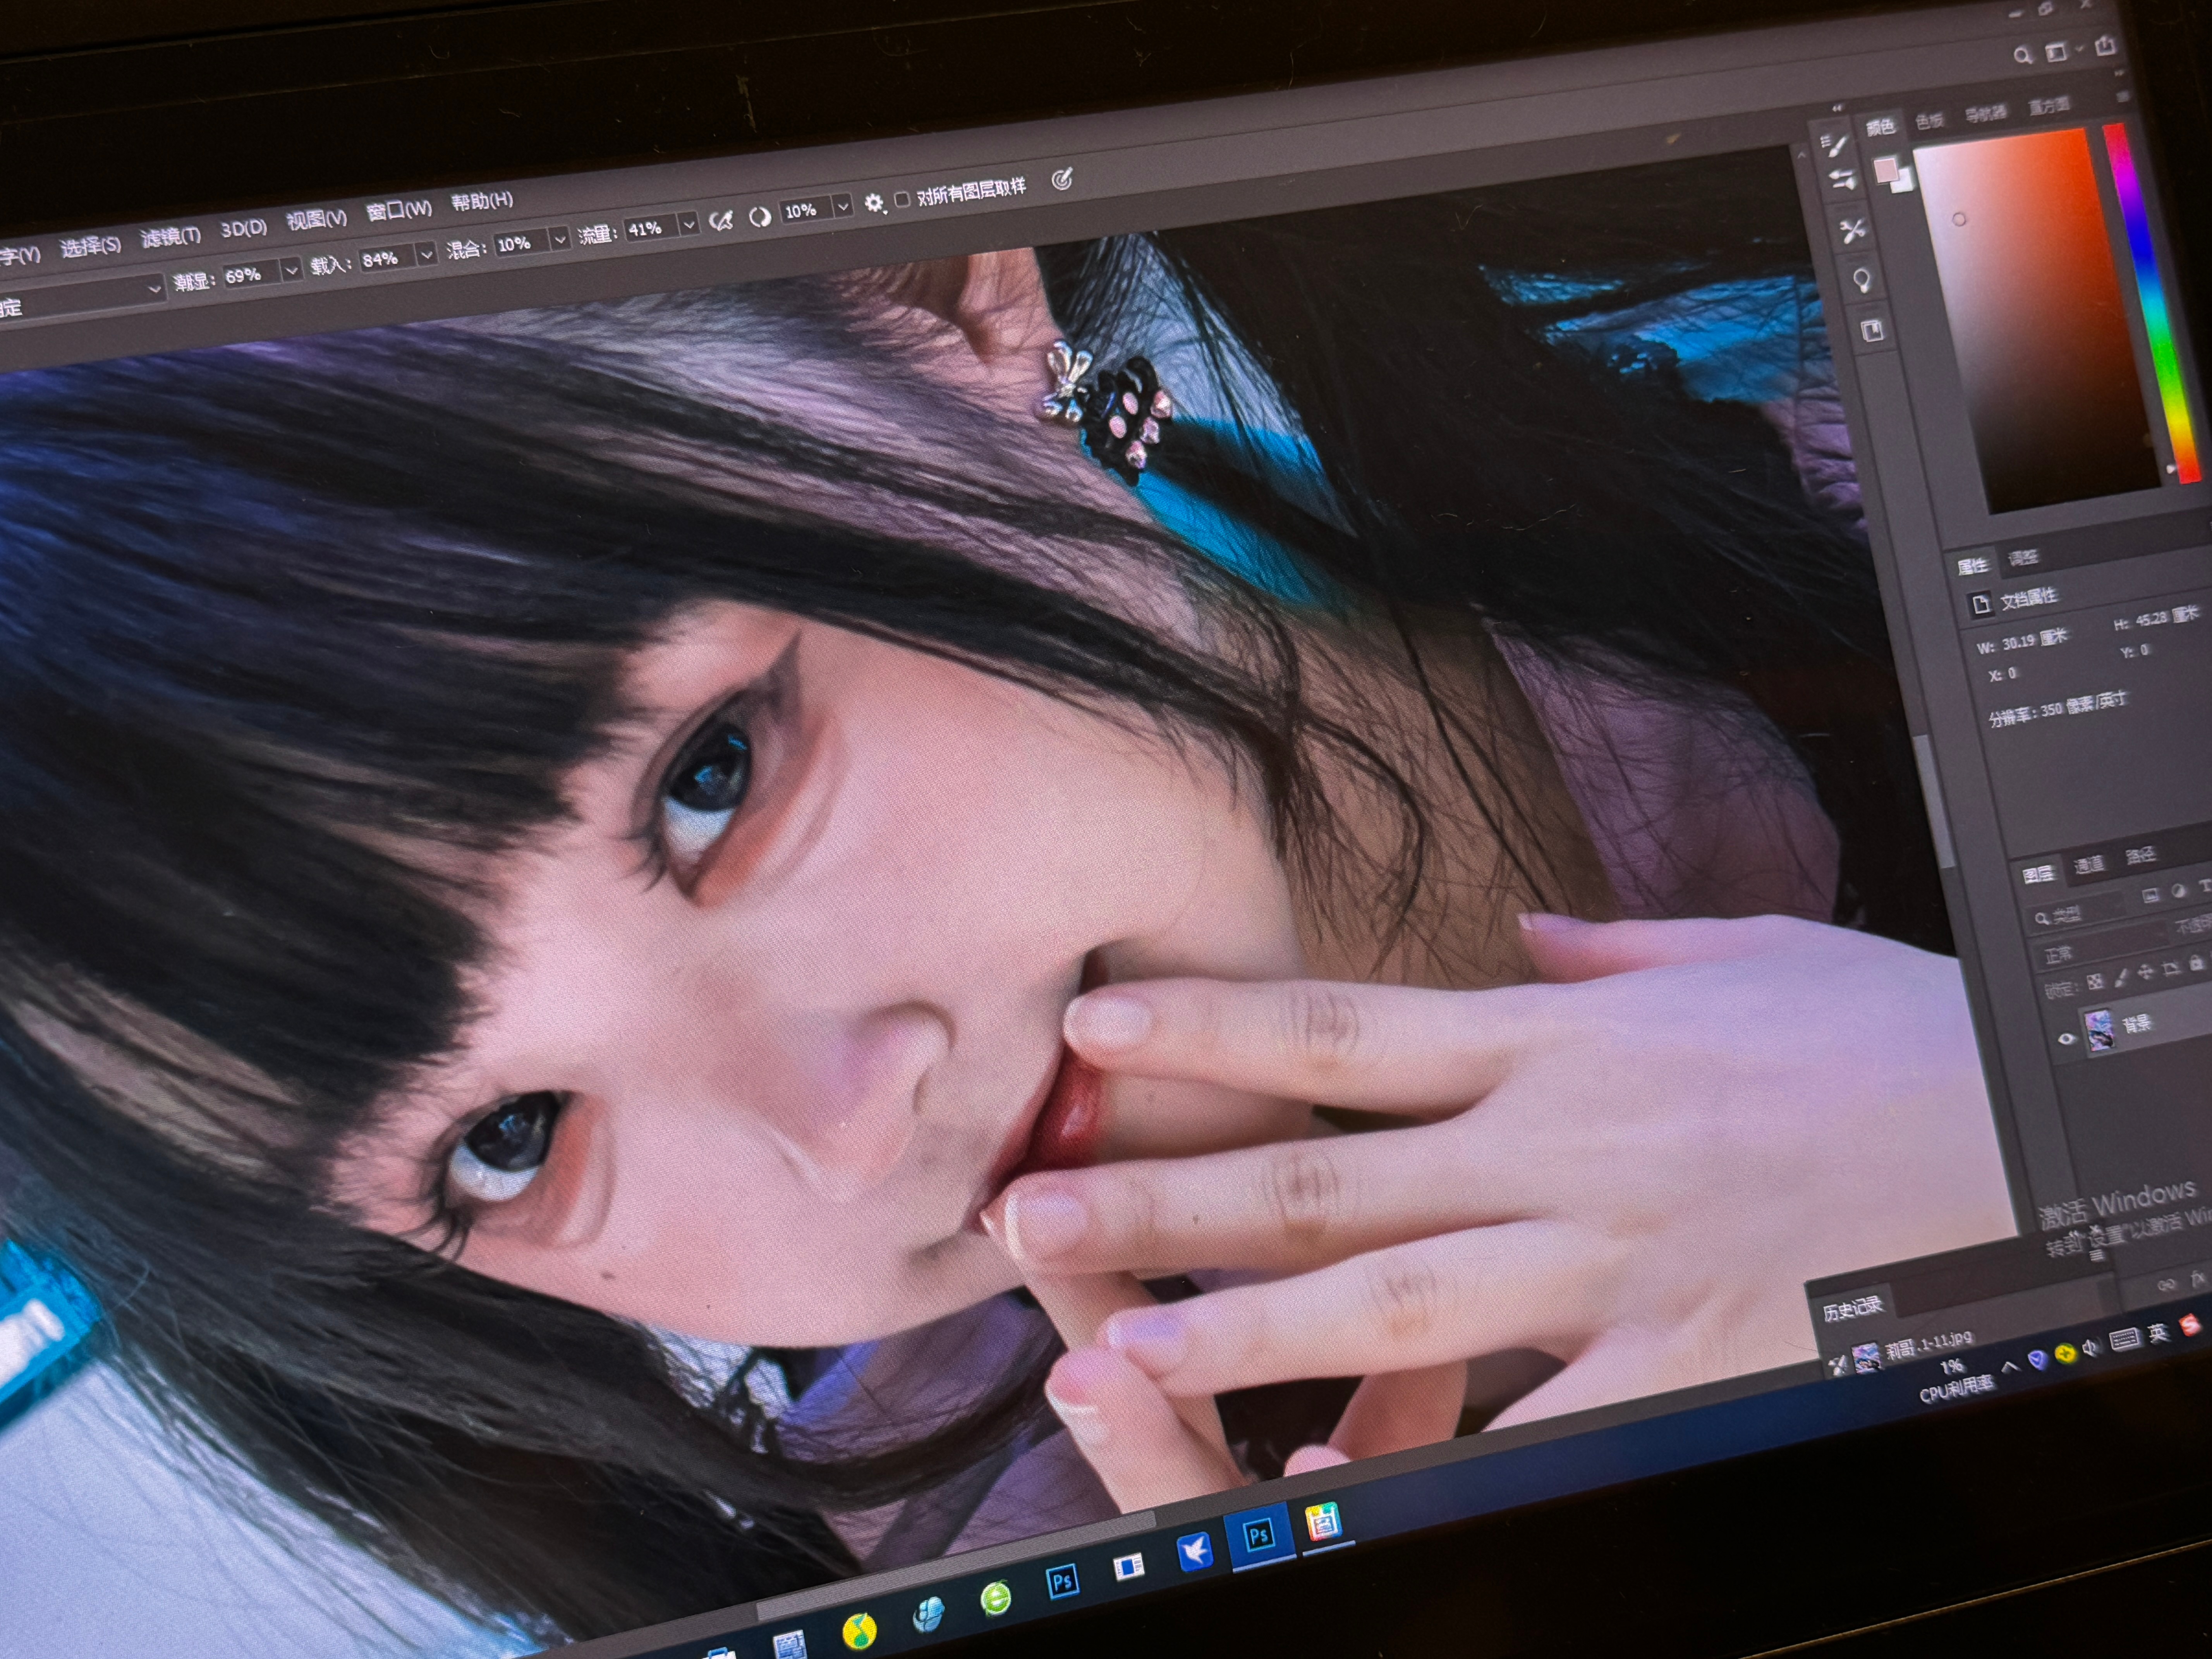This screenshot has height=1659, width=2212.
Task: Open the 窗口(W) menu
Action: pyautogui.click(x=398, y=209)
